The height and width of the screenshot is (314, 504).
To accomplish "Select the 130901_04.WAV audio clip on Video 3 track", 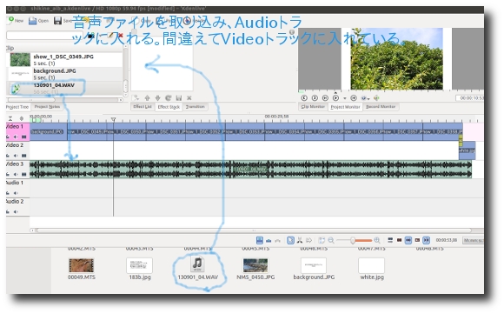I will click(x=251, y=170).
